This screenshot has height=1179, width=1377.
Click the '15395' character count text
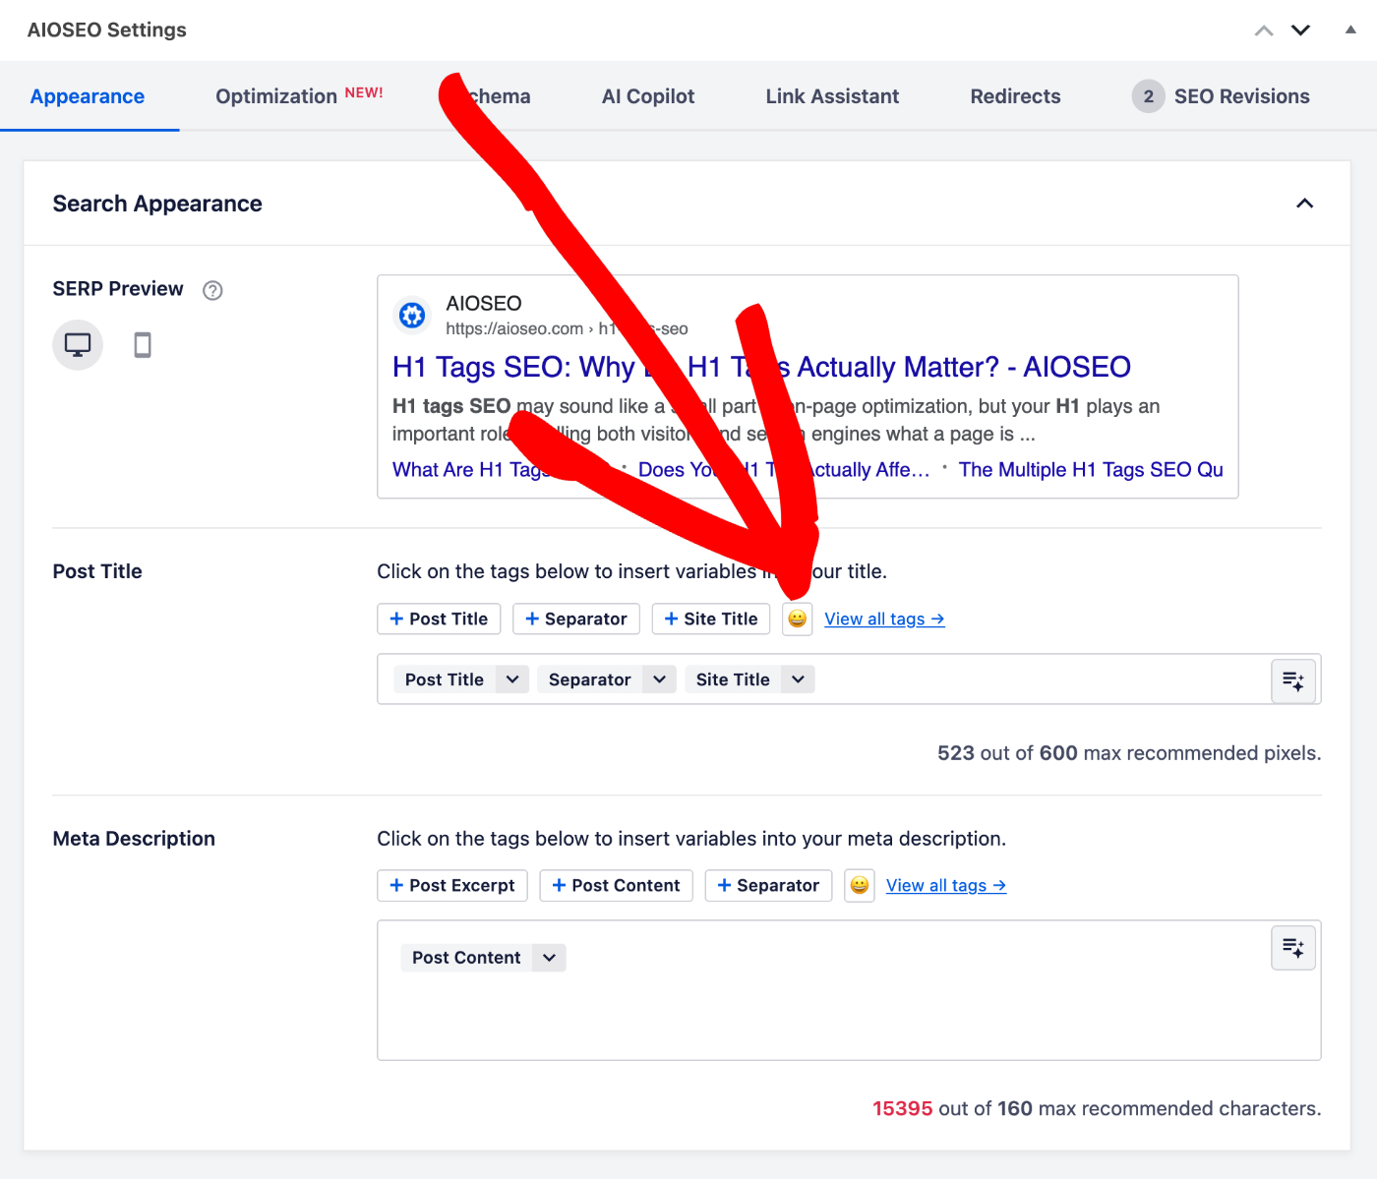903,1109
